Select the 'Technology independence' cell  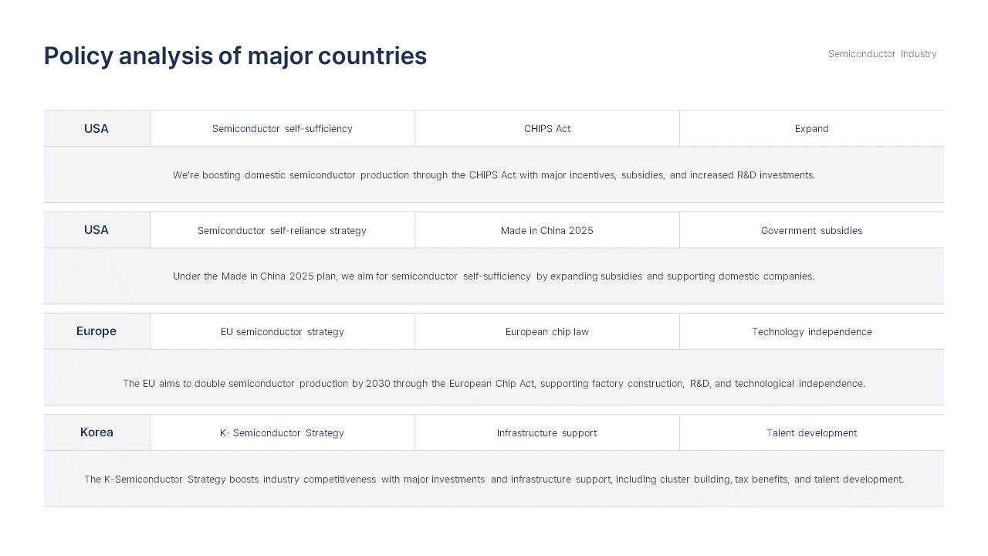[x=811, y=332]
